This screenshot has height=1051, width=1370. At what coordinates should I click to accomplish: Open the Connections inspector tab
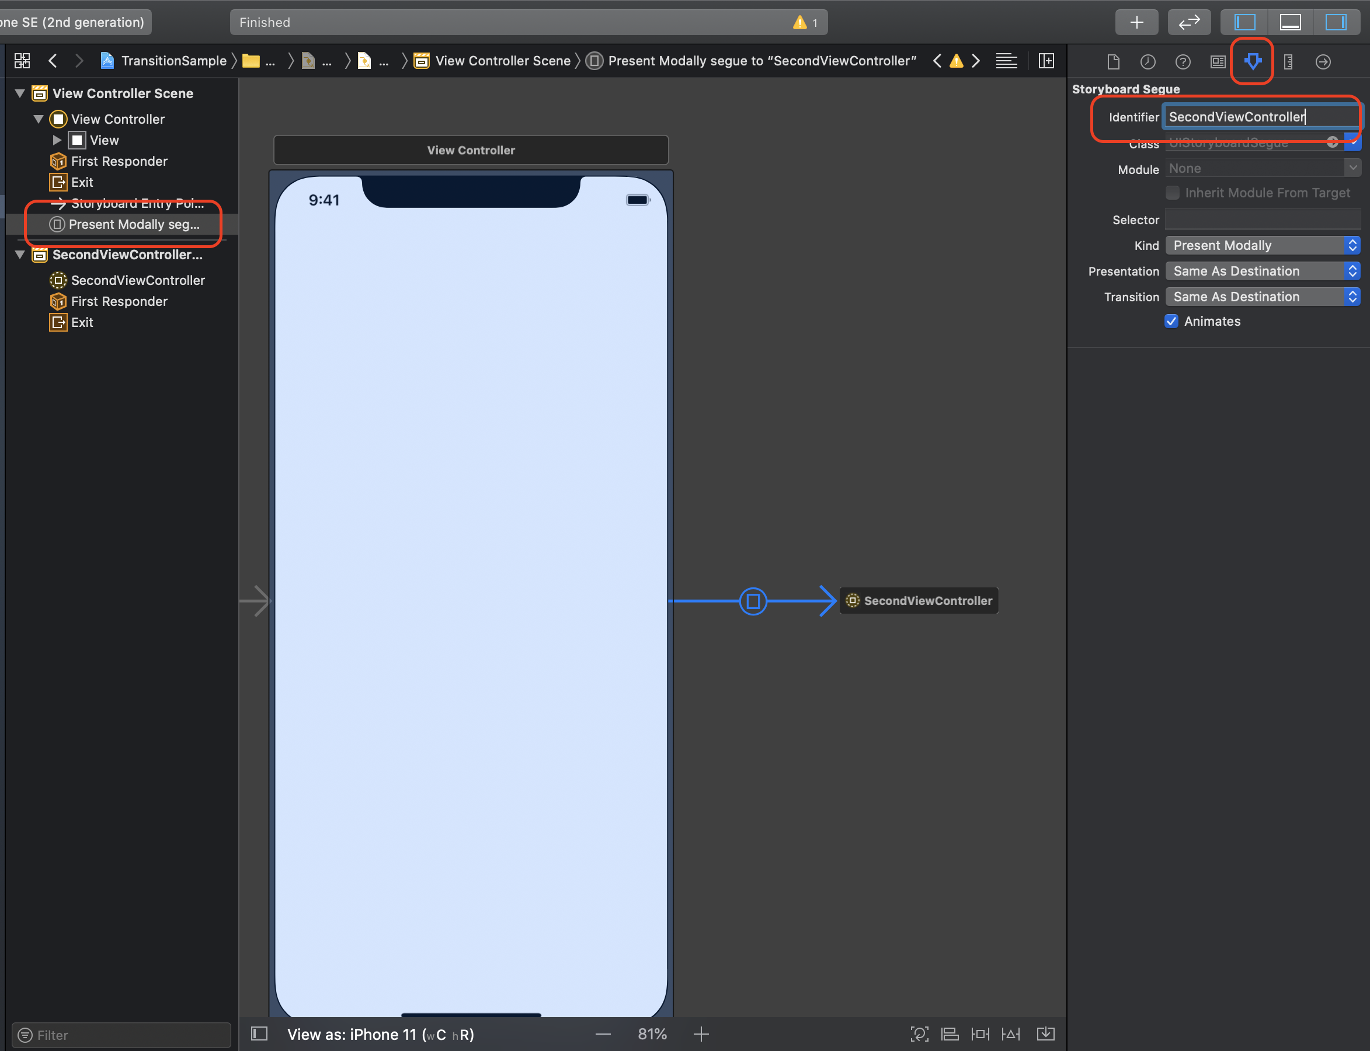pyautogui.click(x=1323, y=61)
